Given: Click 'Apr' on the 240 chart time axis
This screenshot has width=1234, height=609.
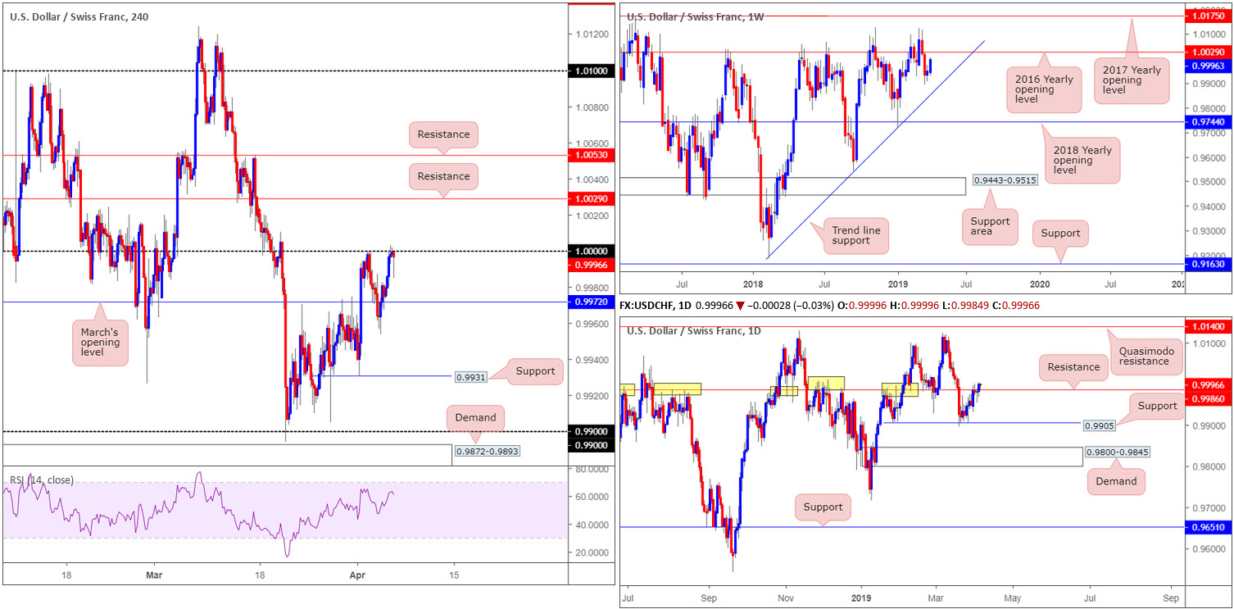Looking at the screenshot, I should [356, 576].
